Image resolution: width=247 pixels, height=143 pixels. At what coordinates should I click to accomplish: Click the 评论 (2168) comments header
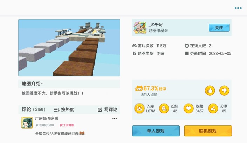click(33, 110)
